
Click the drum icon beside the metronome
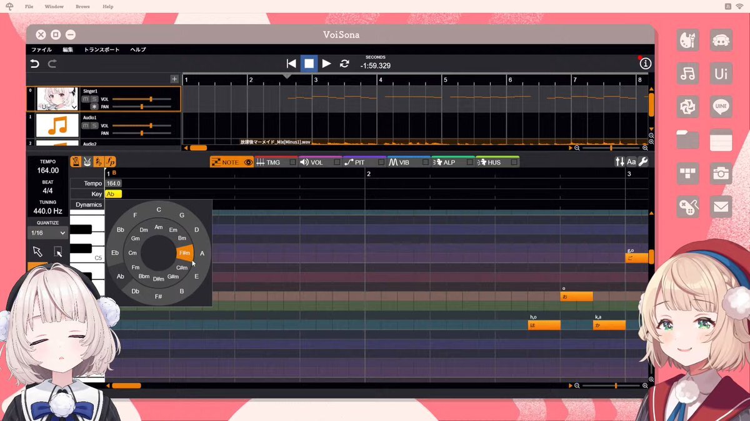coord(87,162)
